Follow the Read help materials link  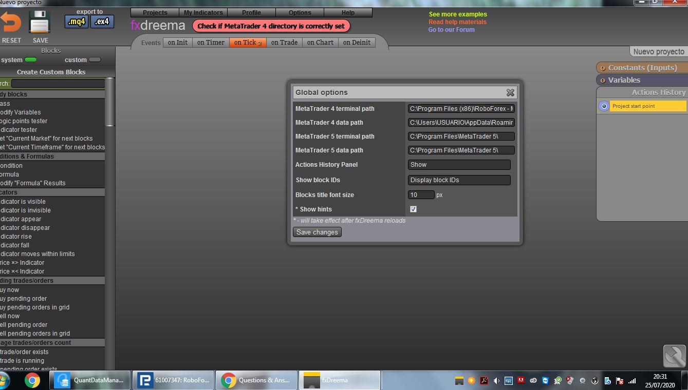pos(457,22)
